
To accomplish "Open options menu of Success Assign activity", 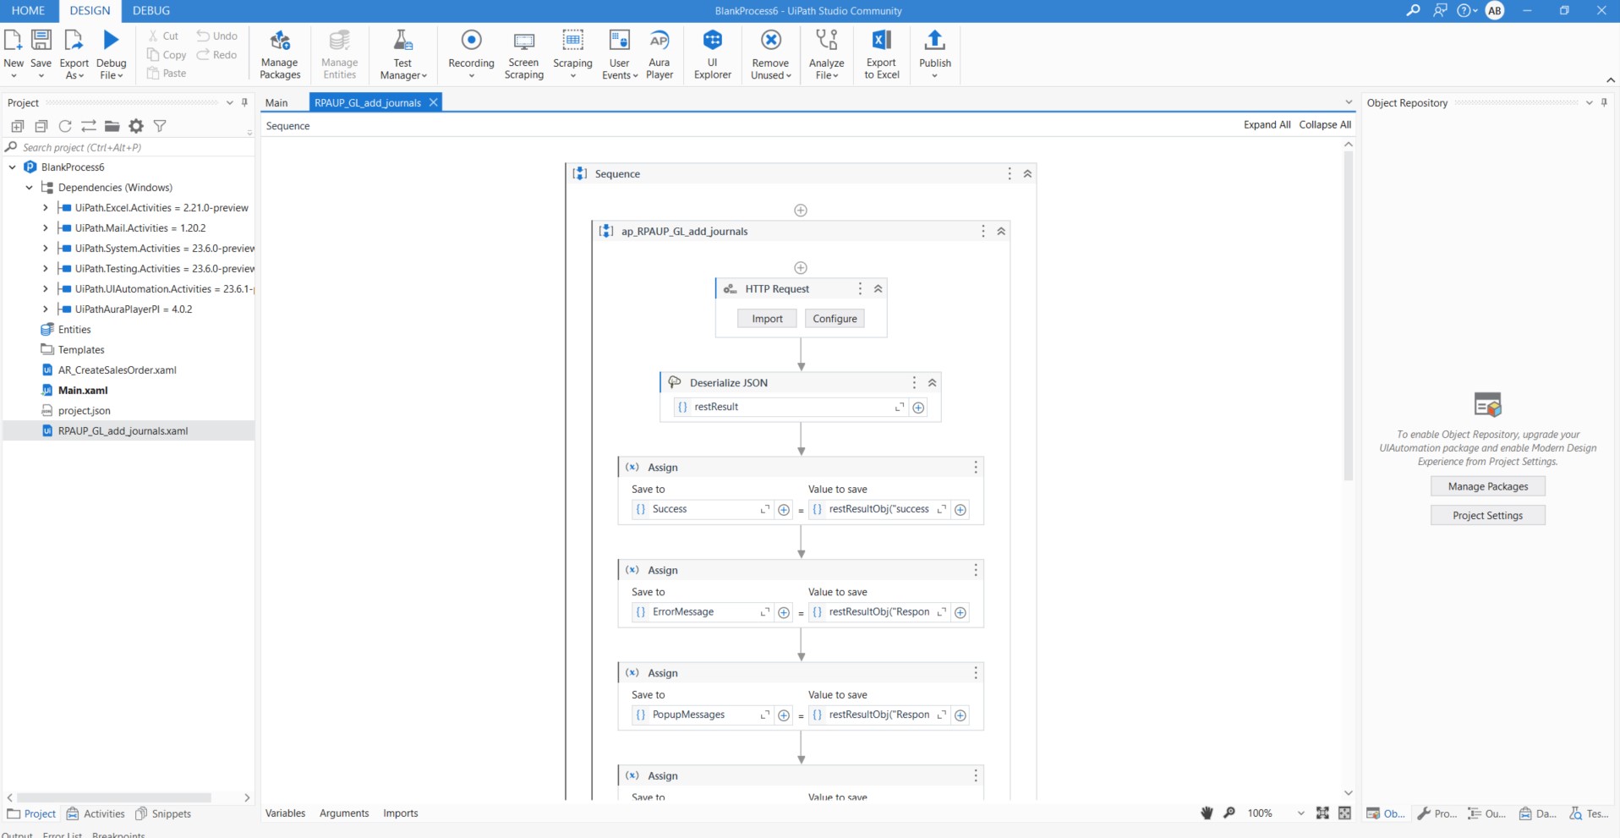I will [976, 468].
